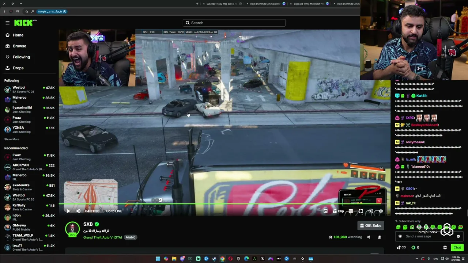Expand the Following list with Show more
Image resolution: width=468 pixels, height=263 pixels.
click(x=12, y=139)
